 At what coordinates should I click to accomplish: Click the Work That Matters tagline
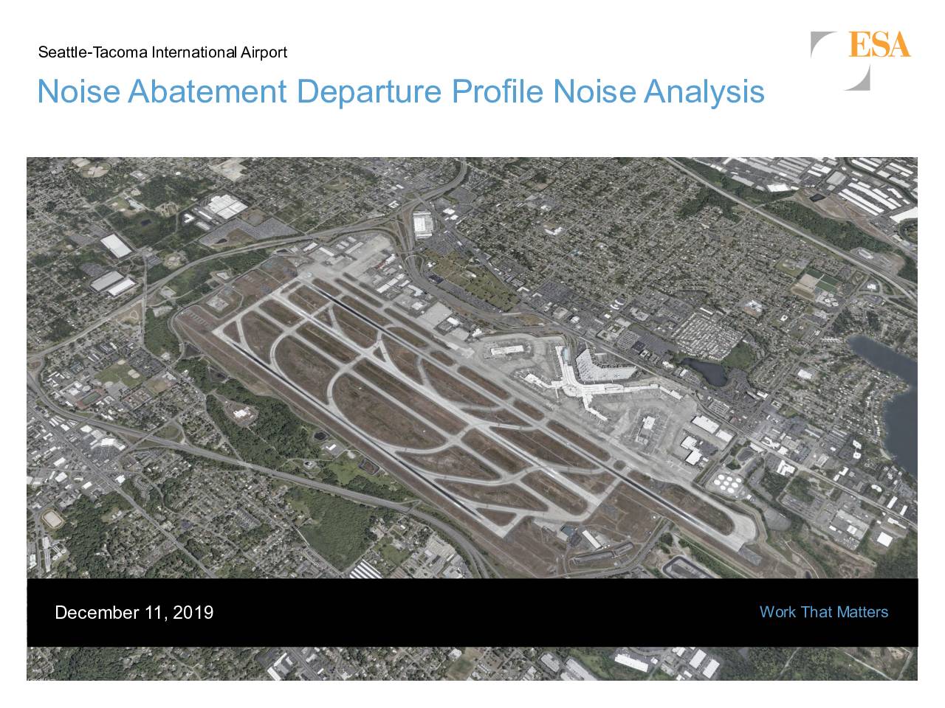pyautogui.click(x=823, y=612)
